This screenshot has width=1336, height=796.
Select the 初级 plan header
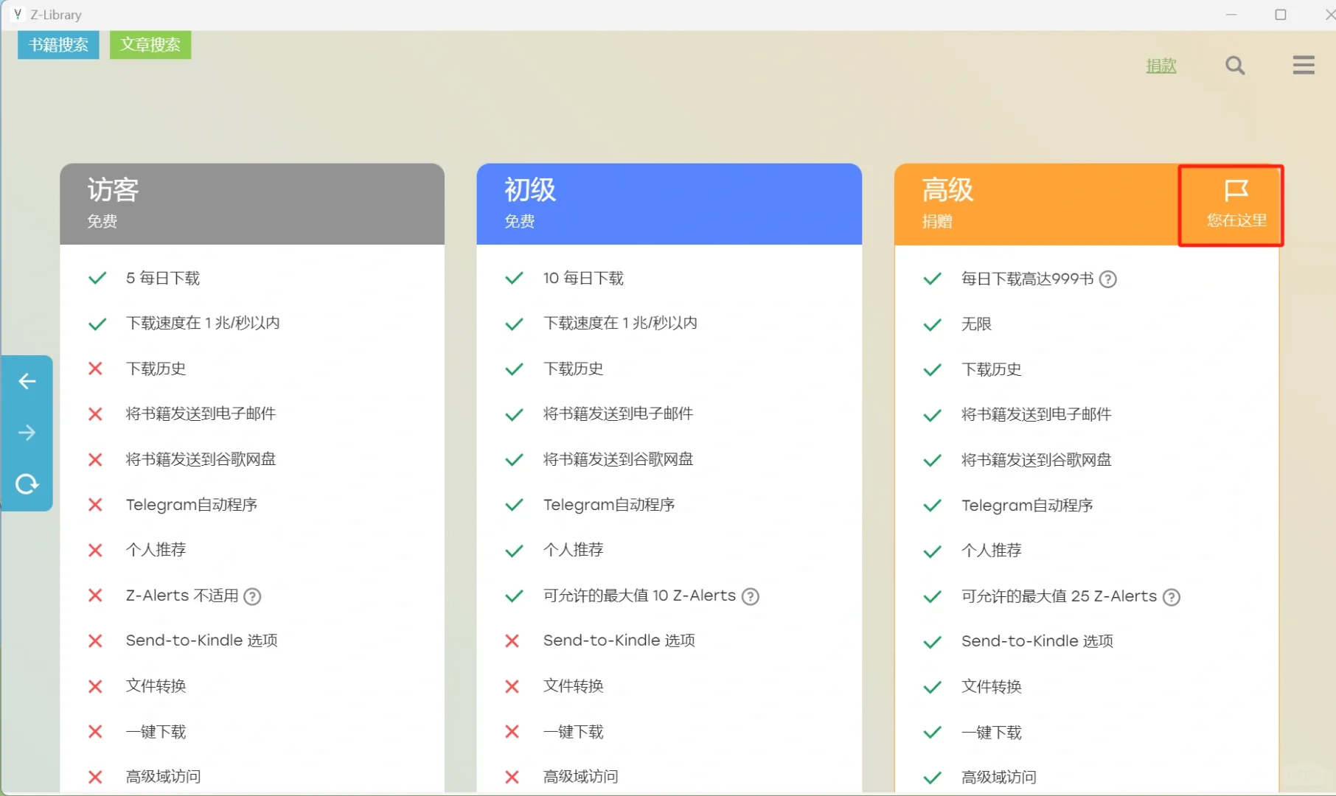click(x=669, y=204)
